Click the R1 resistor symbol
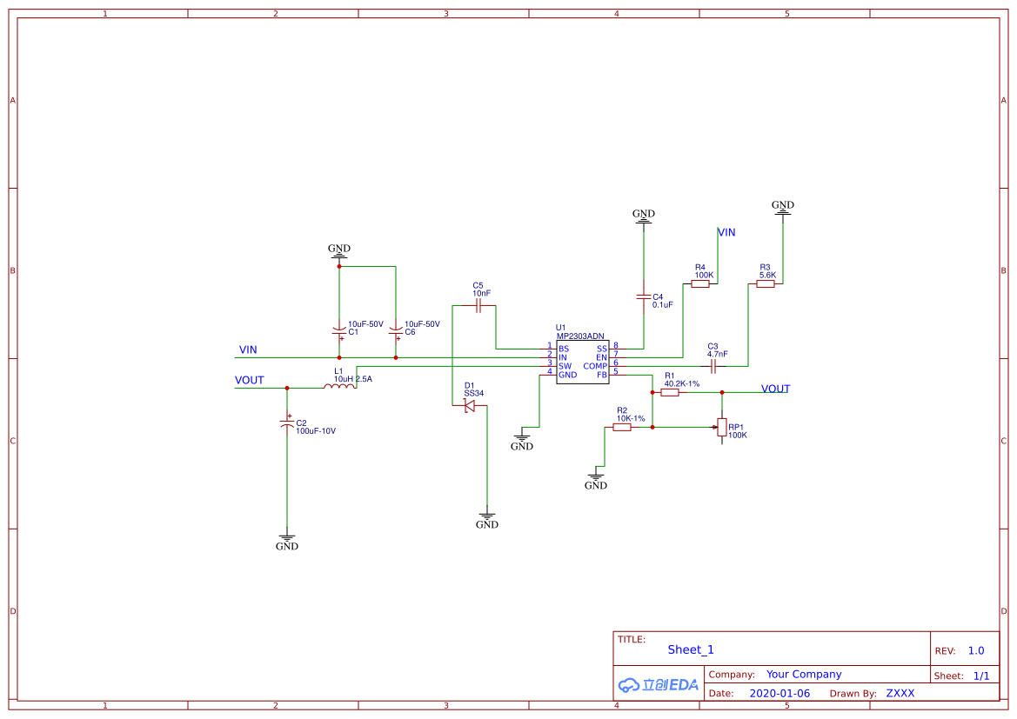Image resolution: width=1017 pixels, height=719 pixels. (x=670, y=392)
